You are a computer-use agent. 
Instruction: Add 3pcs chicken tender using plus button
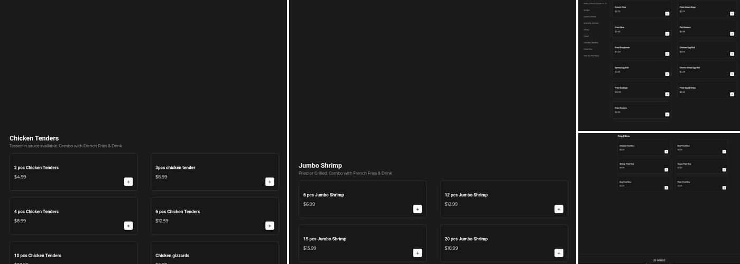[270, 182]
